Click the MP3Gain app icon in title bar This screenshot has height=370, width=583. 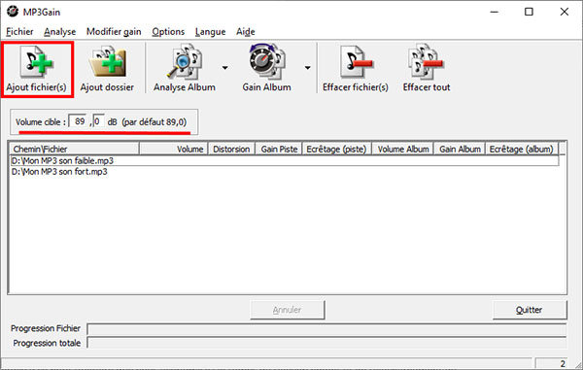click(13, 12)
